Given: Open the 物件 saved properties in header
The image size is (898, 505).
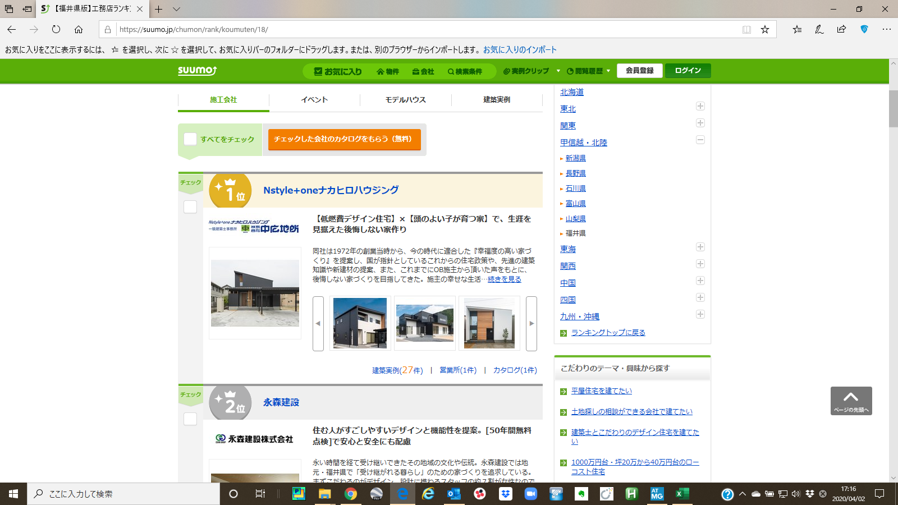Looking at the screenshot, I should click(388, 71).
